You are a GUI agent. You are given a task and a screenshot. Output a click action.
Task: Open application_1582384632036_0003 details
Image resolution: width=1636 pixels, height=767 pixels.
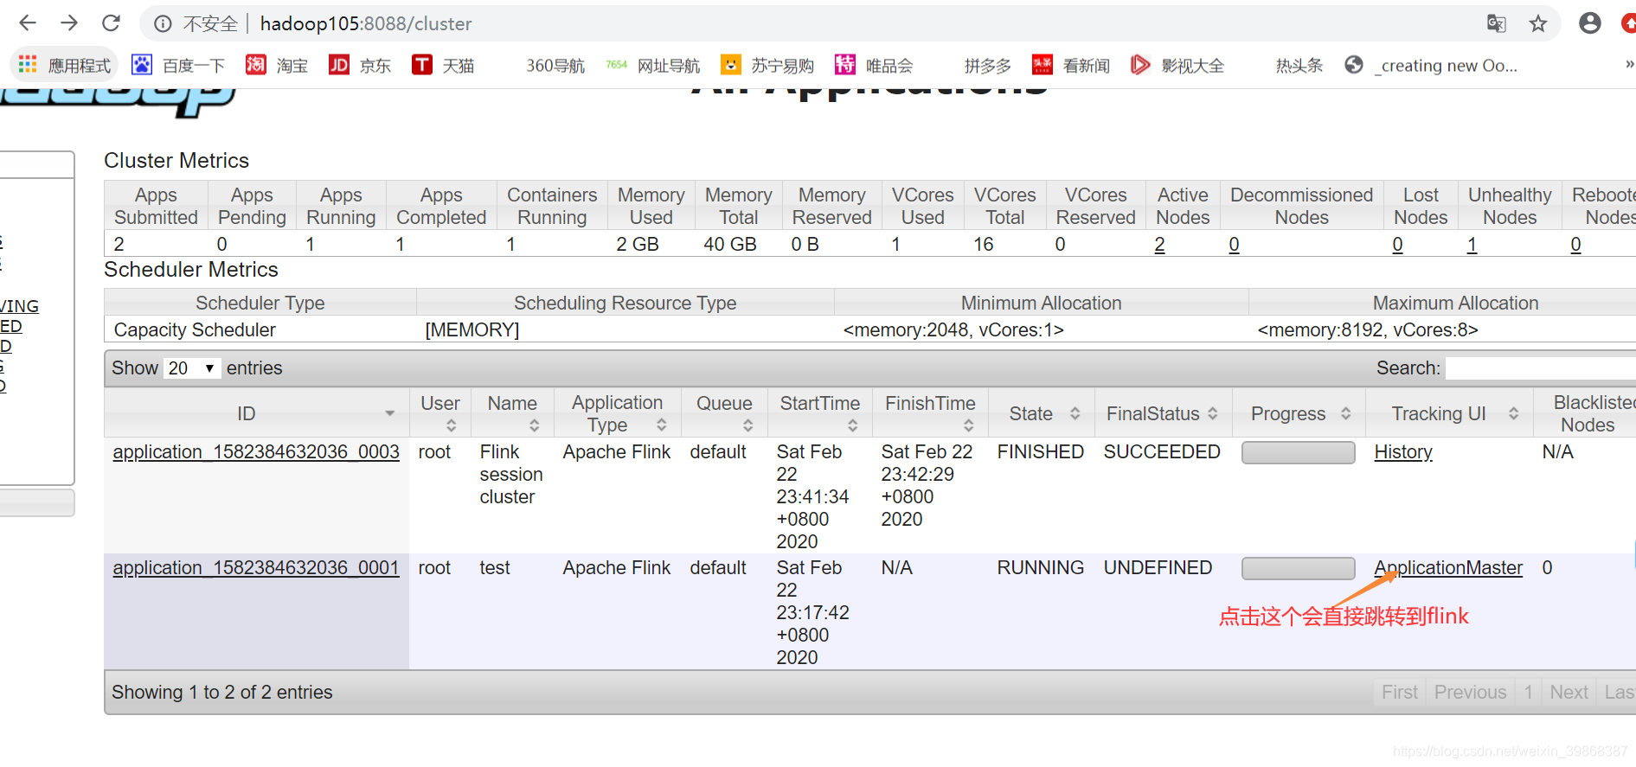(x=256, y=452)
